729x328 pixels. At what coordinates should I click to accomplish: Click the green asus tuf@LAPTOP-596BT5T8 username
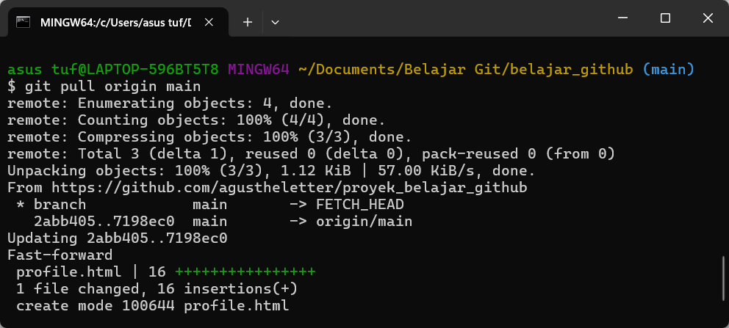113,70
